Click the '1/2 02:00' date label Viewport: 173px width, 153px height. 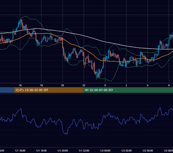coord(126,151)
